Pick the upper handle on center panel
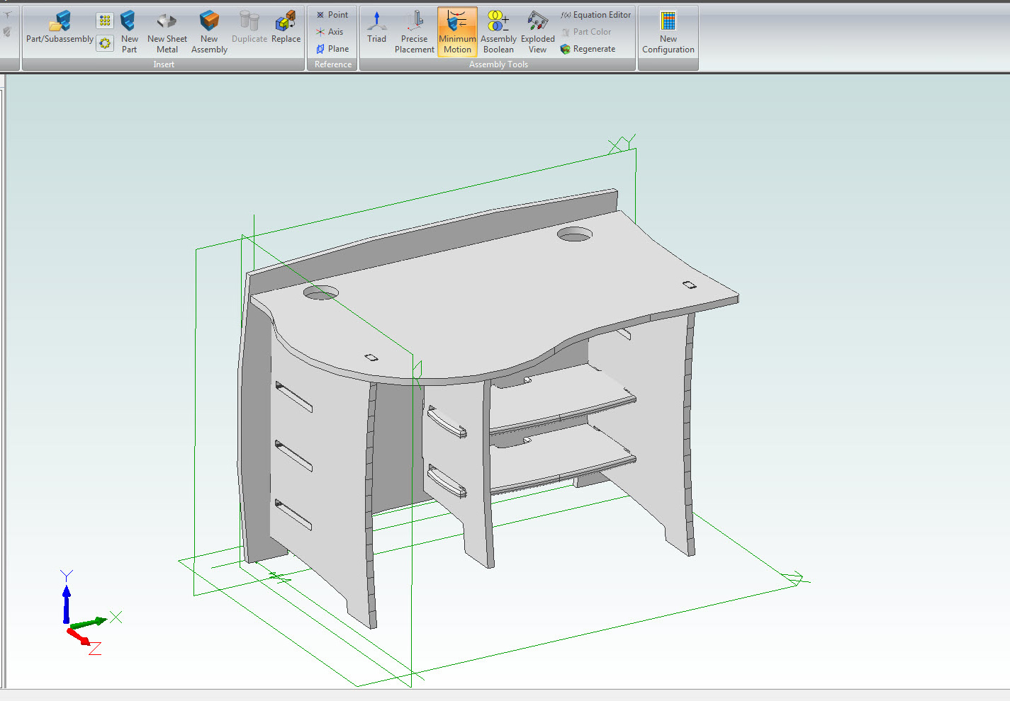 pyautogui.click(x=447, y=422)
